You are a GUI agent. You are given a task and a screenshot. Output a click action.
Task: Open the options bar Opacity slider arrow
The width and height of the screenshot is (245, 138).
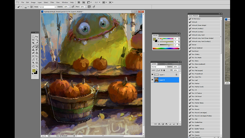pyautogui.click(x=70, y=7)
